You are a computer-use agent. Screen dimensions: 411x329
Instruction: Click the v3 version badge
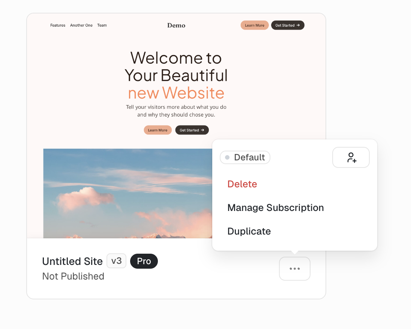coord(117,261)
